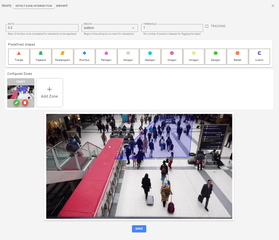Delete Zone1 with red trash icon
This screenshot has height=240, width=279.
25,103
